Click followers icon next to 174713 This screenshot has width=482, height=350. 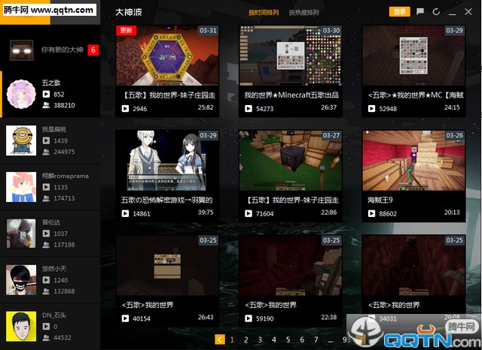click(x=46, y=198)
